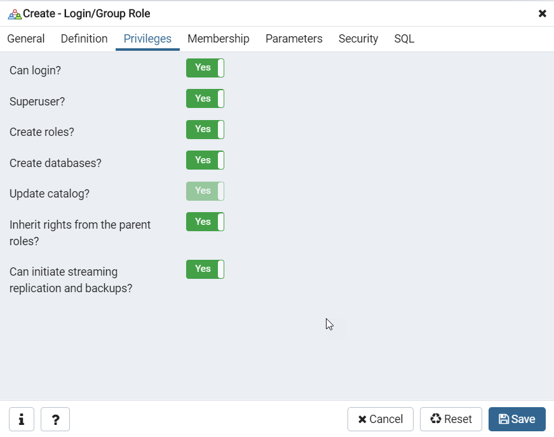Save the new role
554x437 pixels.
[x=517, y=419]
